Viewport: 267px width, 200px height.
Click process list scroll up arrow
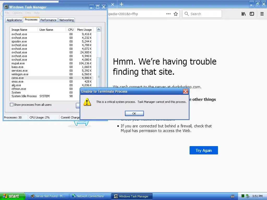99,29
